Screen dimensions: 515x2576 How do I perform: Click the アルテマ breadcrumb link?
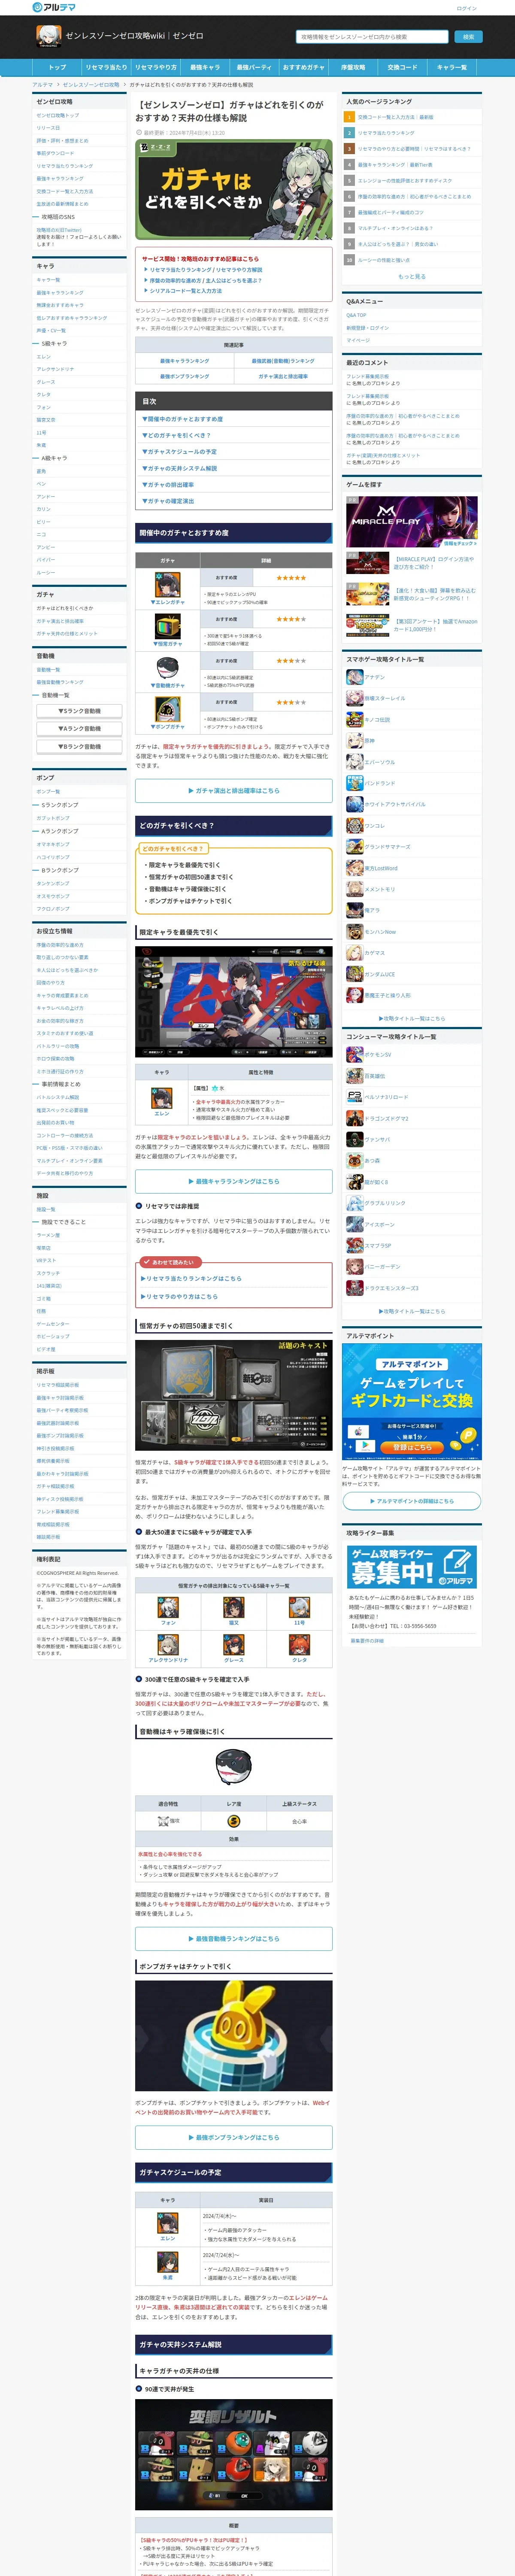click(x=43, y=85)
